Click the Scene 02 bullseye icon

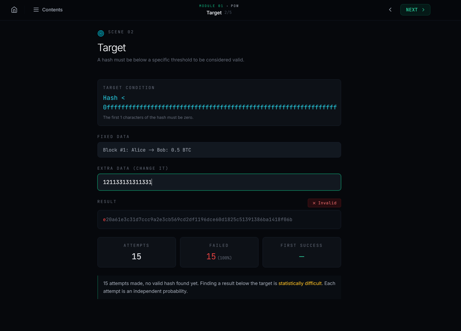(101, 33)
